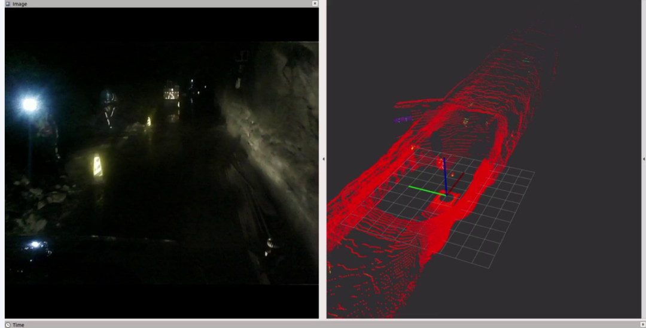
Task: Click the small green marker near the tunnel top
Action: coord(526,60)
